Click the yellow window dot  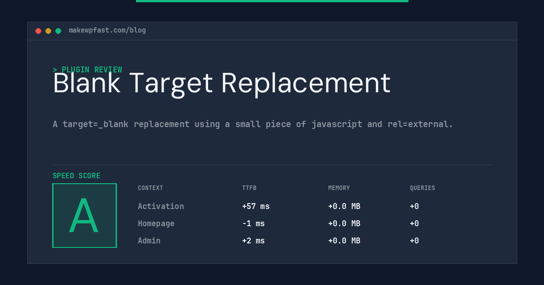pyautogui.click(x=48, y=31)
